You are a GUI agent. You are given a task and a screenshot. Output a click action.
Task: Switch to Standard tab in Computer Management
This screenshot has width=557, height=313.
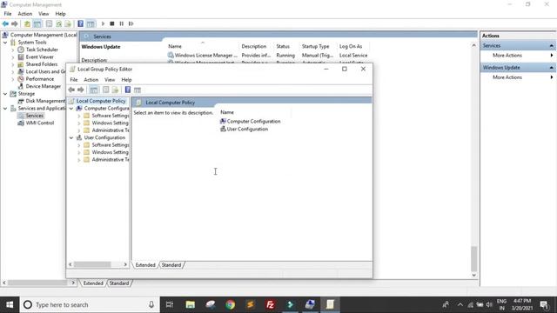coord(119,283)
